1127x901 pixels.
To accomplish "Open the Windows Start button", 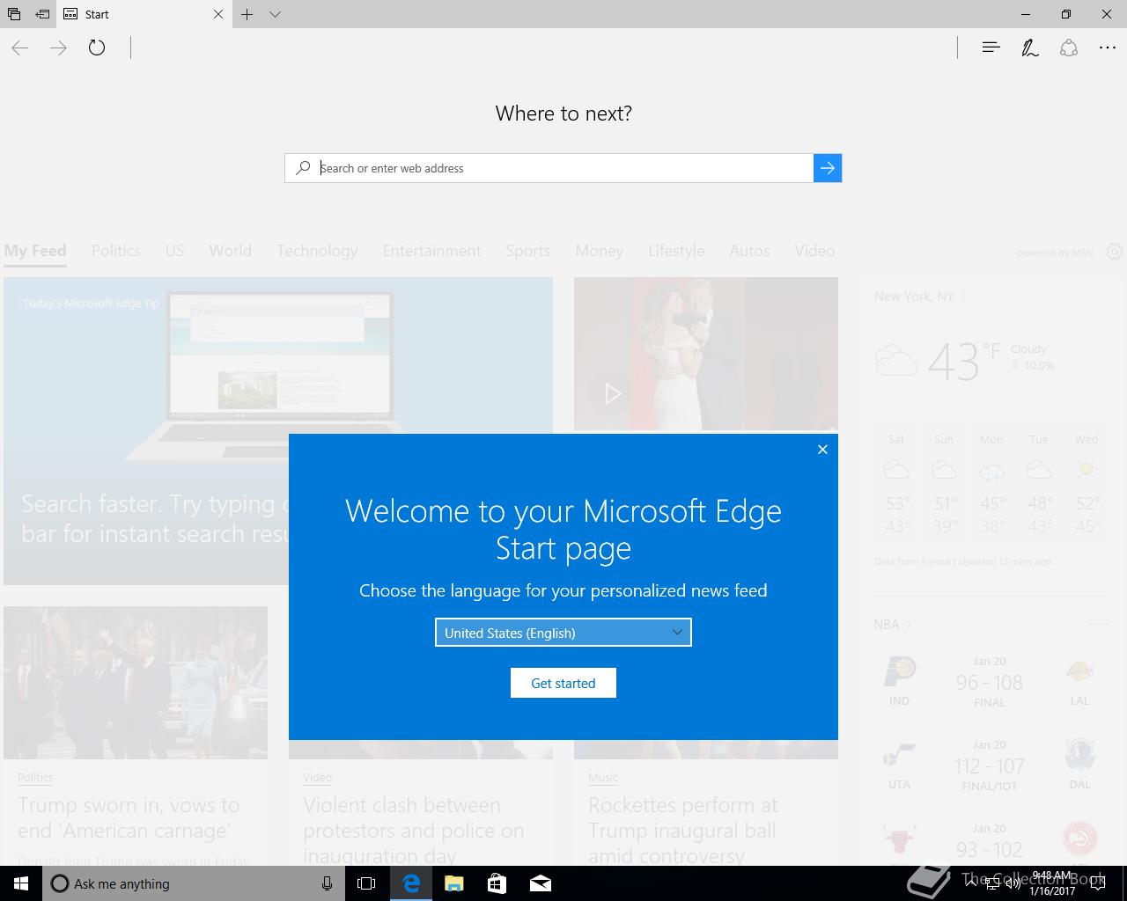I will [x=21, y=883].
